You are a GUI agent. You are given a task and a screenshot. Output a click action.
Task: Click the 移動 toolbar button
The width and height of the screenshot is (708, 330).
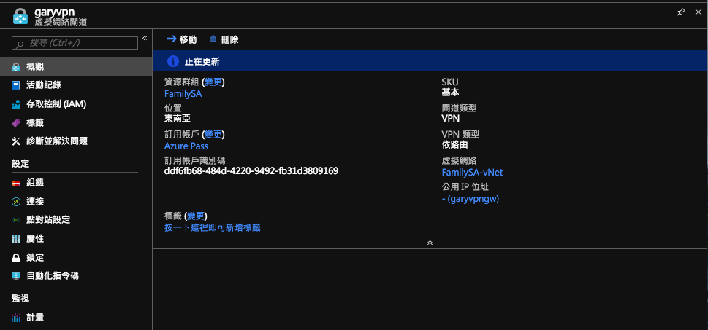tap(181, 39)
